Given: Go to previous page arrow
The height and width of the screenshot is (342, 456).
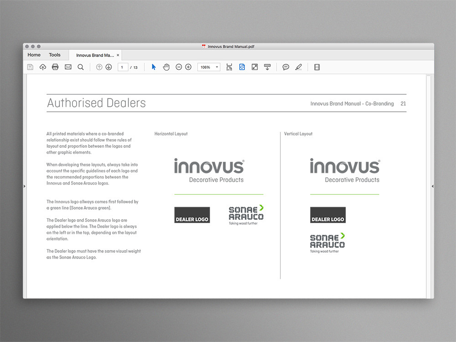Looking at the screenshot, I should (99, 67).
